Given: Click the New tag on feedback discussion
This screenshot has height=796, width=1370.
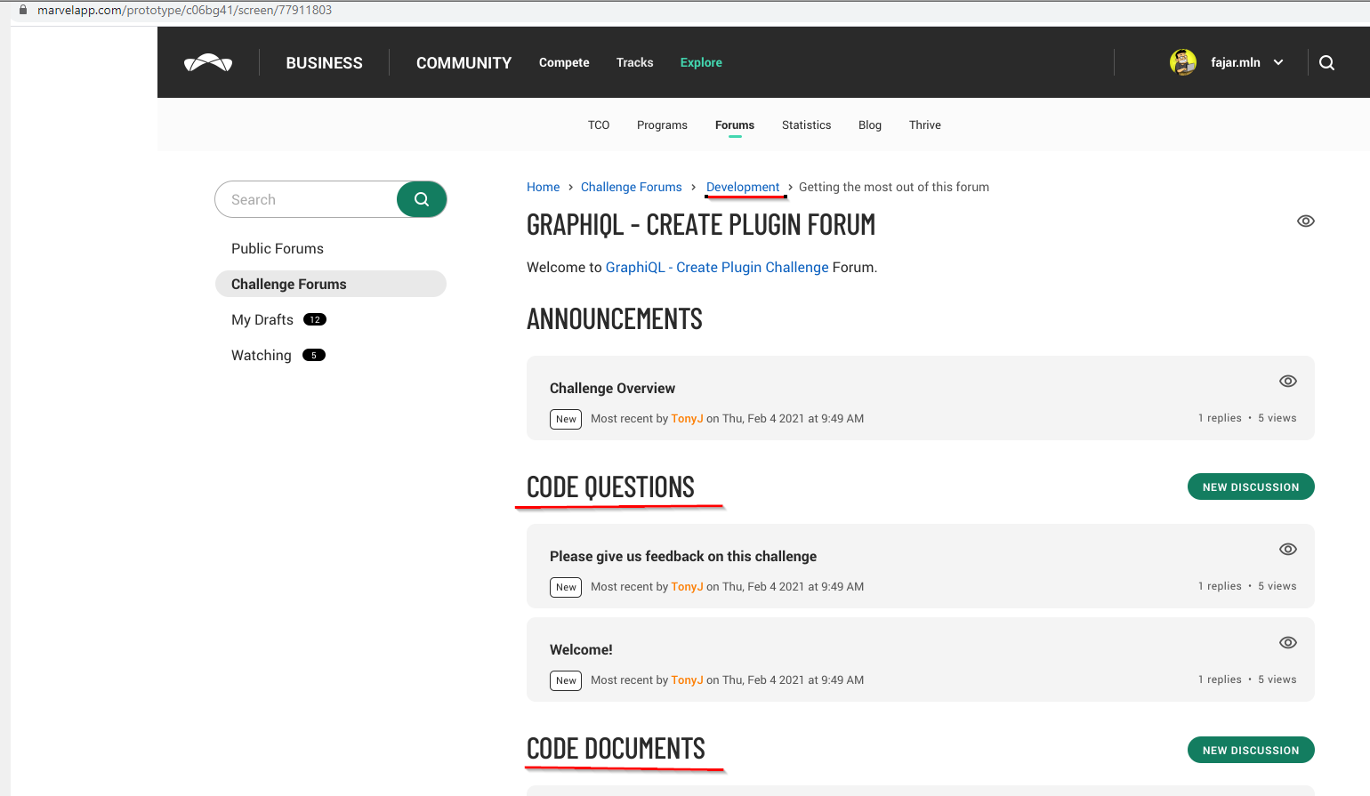Looking at the screenshot, I should [x=566, y=587].
